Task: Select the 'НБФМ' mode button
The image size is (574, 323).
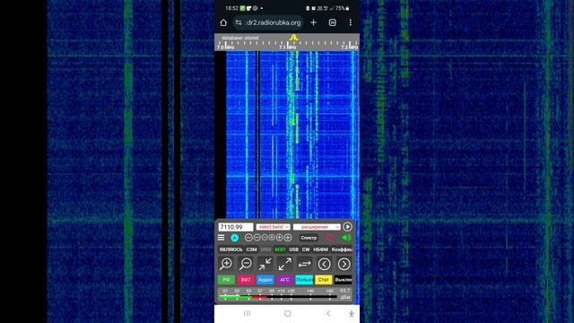Action: (321, 249)
